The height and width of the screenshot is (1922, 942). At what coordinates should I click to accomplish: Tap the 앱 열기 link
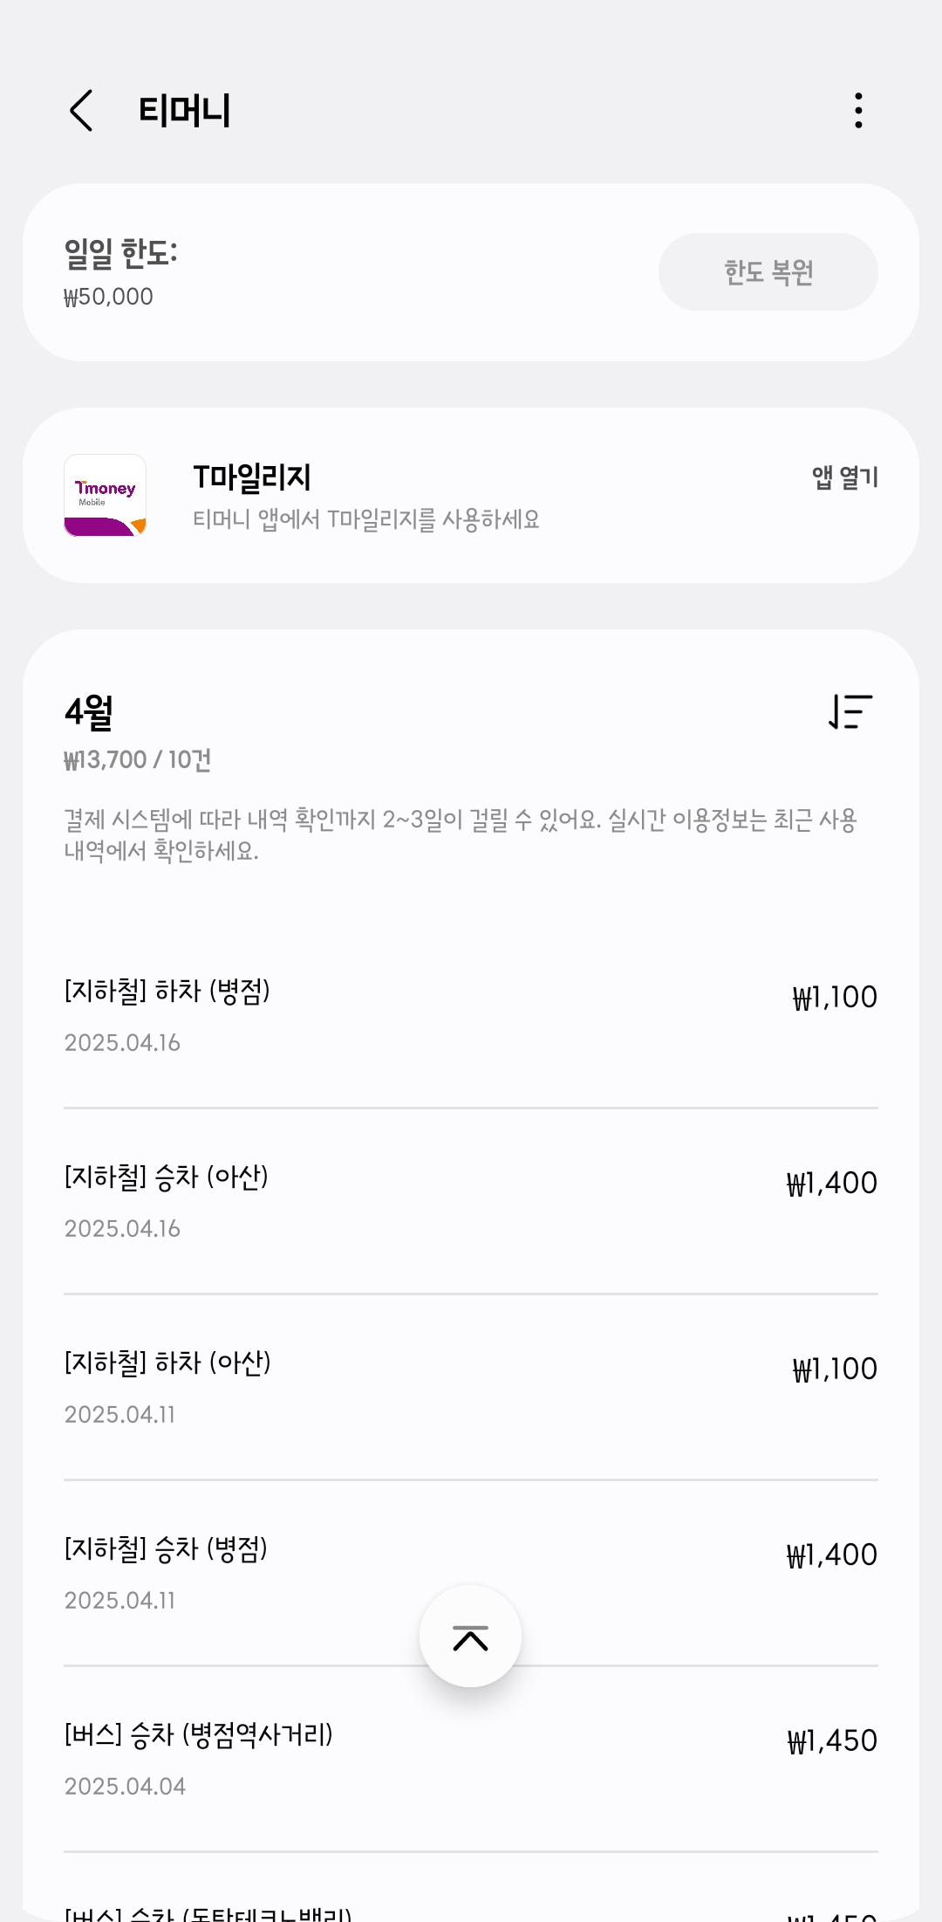point(844,477)
